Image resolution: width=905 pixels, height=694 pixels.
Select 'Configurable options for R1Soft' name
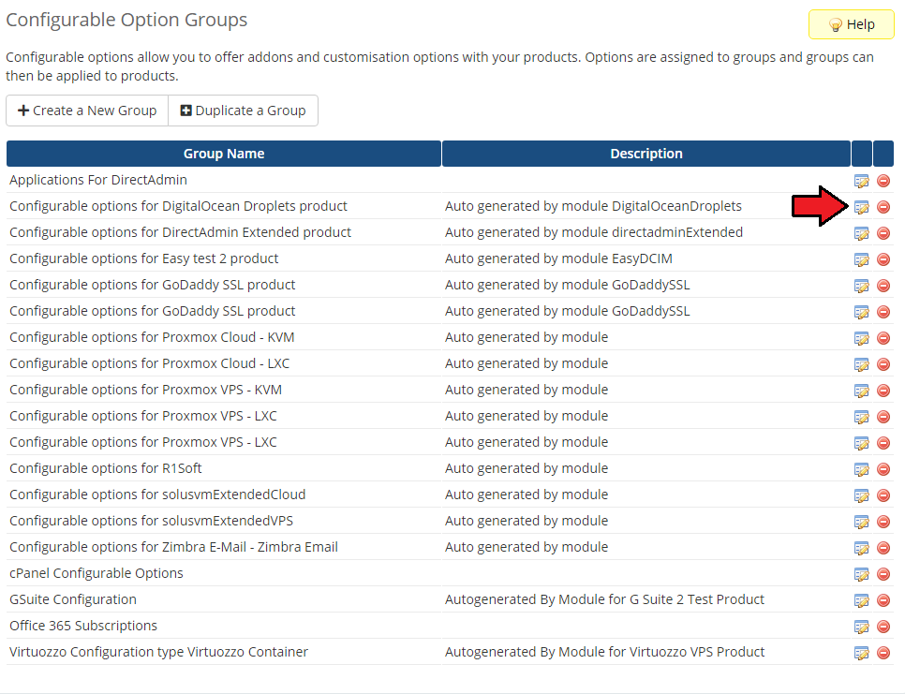tap(106, 468)
